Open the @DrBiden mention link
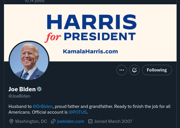Viewport: 180px width, 128px height. (x=43, y=106)
